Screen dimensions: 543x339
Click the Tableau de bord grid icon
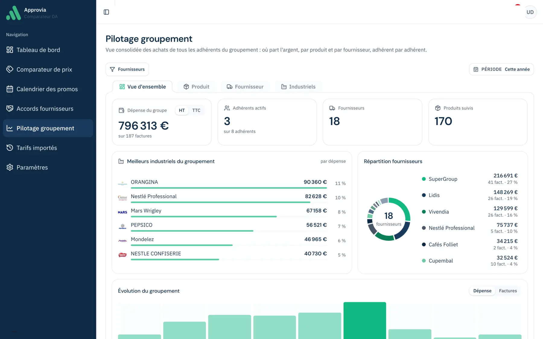10,50
